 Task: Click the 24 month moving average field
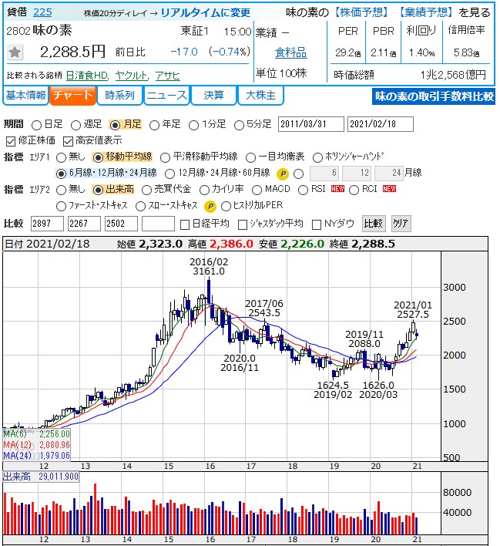click(389, 173)
